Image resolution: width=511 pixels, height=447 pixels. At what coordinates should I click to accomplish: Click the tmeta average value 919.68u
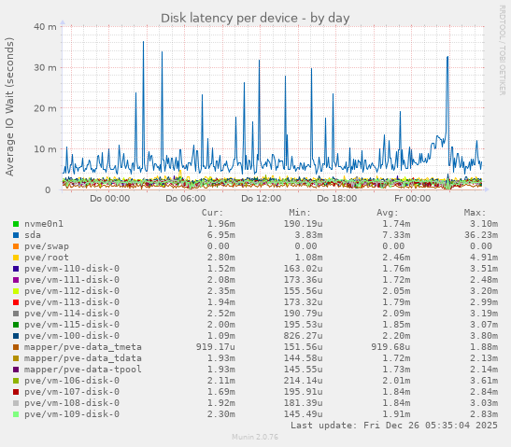coord(390,347)
